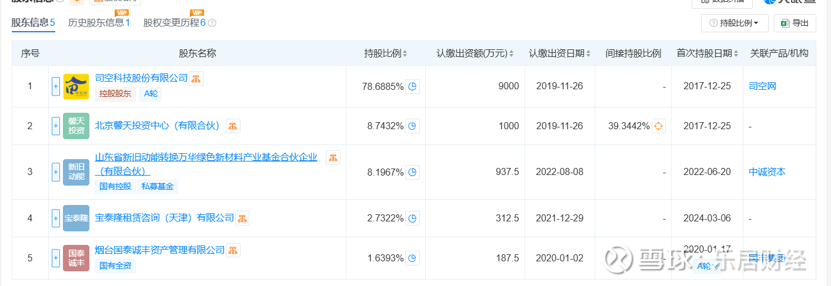
Task: Open 司空科技股份有限公司 shareholder link
Action: pos(141,78)
